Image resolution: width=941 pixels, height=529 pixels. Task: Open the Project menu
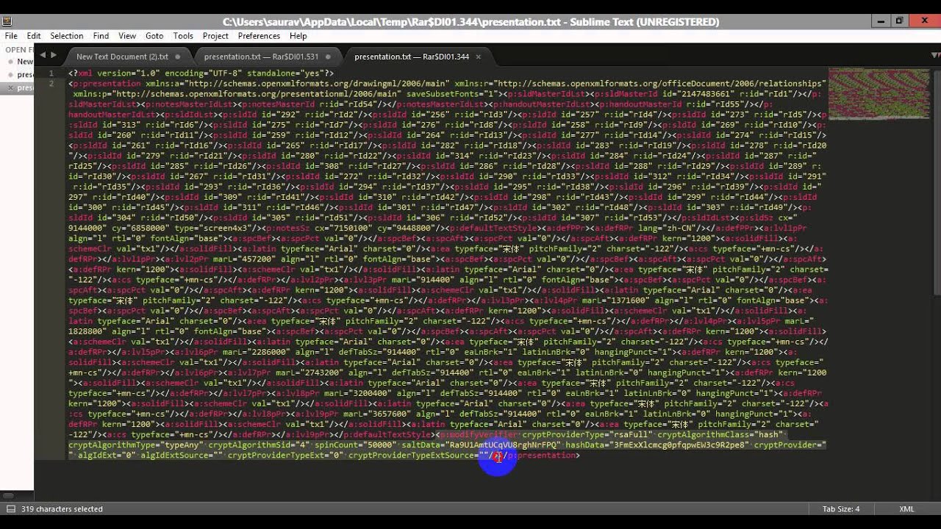(x=215, y=35)
